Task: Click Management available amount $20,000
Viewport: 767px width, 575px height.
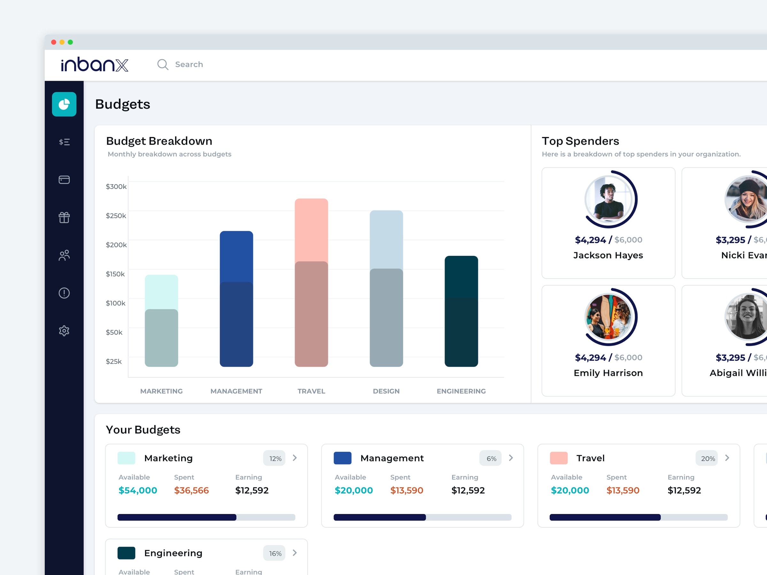Action: pos(354,490)
